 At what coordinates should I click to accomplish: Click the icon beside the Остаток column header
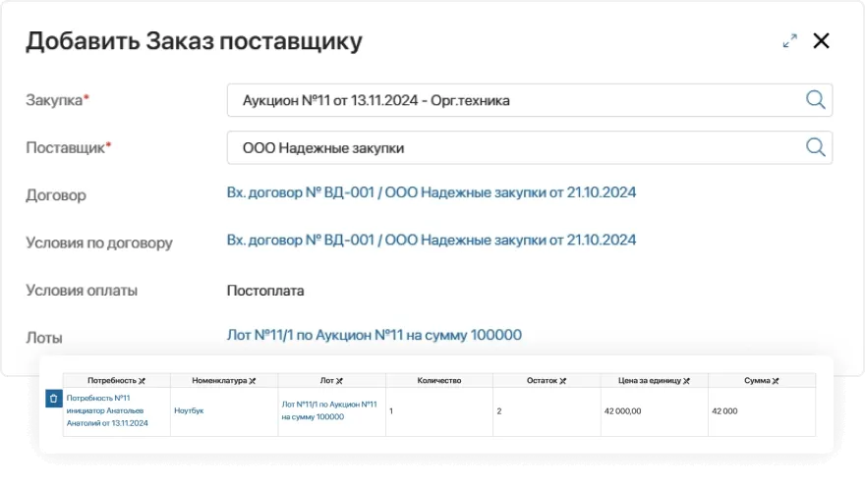[x=562, y=380]
